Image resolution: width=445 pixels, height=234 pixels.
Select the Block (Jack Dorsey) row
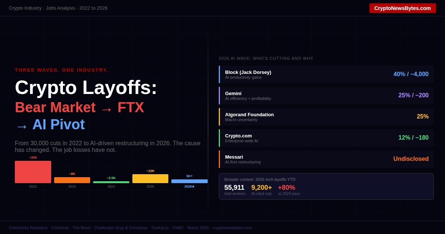click(x=326, y=74)
